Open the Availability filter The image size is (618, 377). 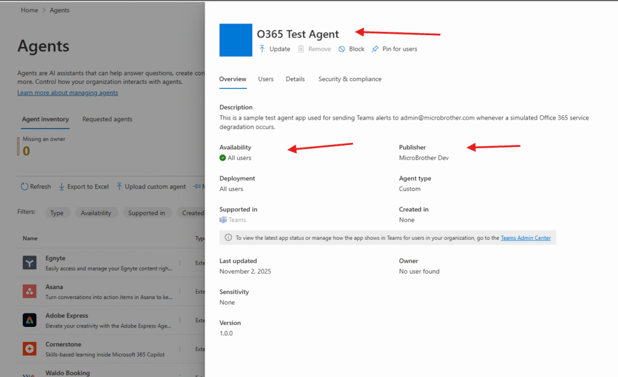96,213
